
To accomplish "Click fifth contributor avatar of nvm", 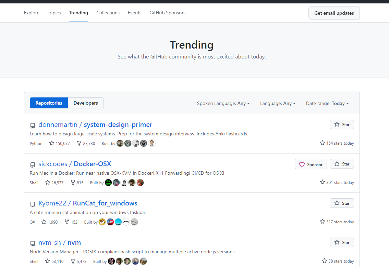I will tap(143, 261).
